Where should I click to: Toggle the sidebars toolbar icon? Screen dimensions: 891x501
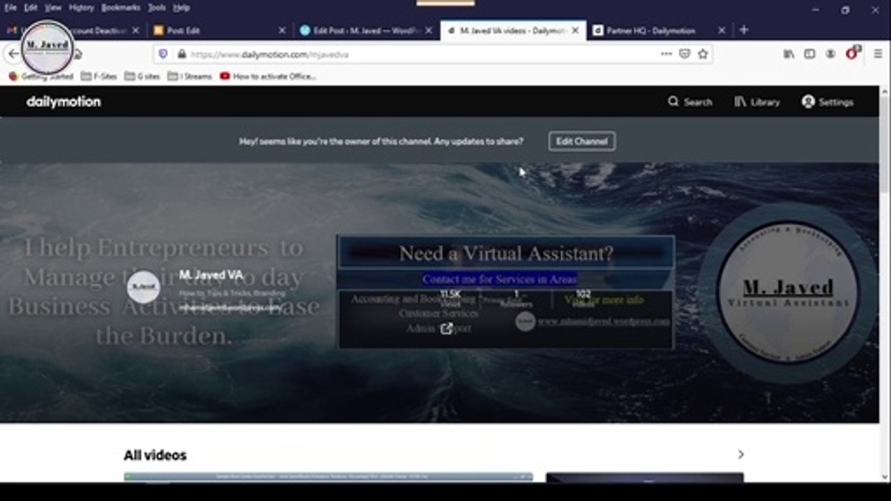810,54
